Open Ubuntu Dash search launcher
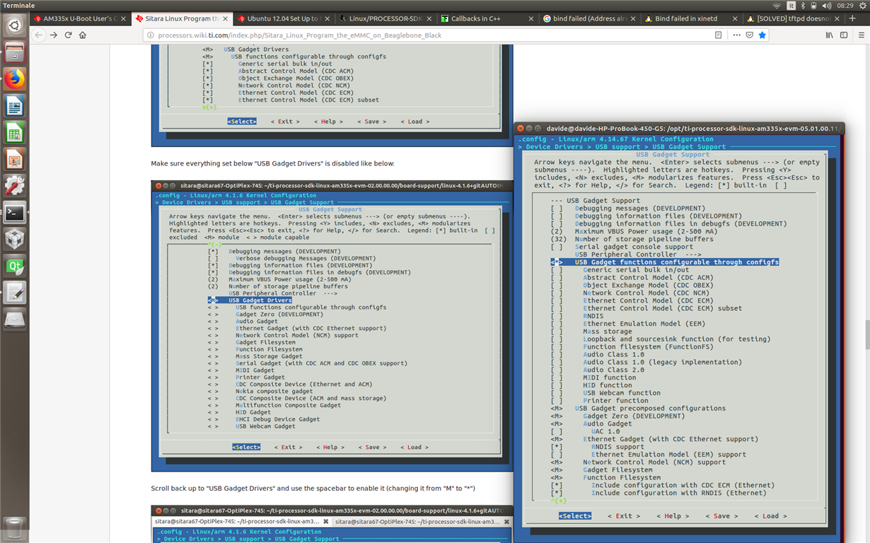This screenshot has height=543, width=870. pyautogui.click(x=15, y=26)
